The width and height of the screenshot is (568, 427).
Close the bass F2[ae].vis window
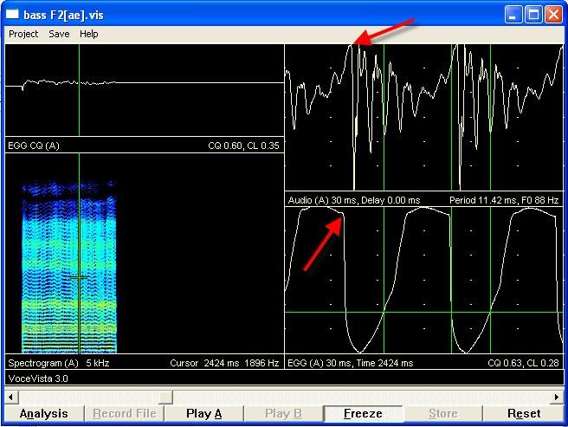point(552,13)
